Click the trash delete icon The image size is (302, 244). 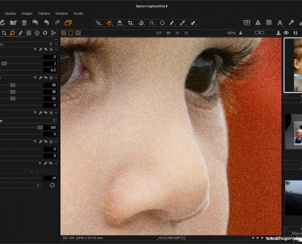(24, 23)
